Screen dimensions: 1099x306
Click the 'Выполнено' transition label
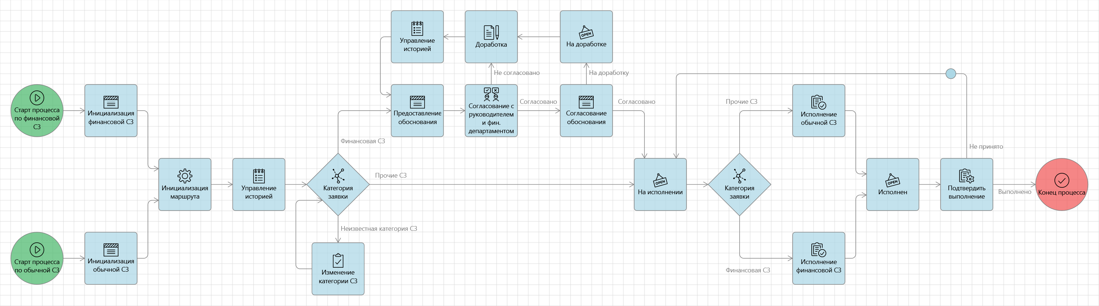[x=1014, y=192]
